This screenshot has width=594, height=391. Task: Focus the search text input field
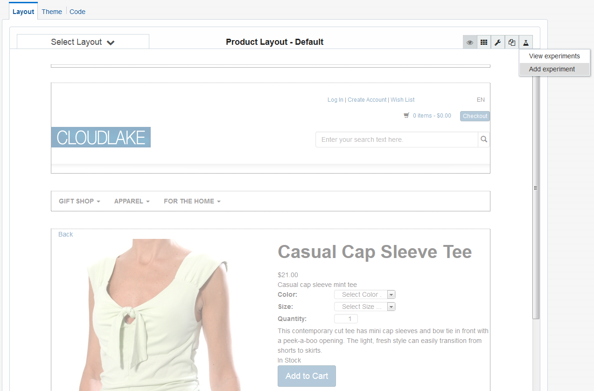coord(397,140)
